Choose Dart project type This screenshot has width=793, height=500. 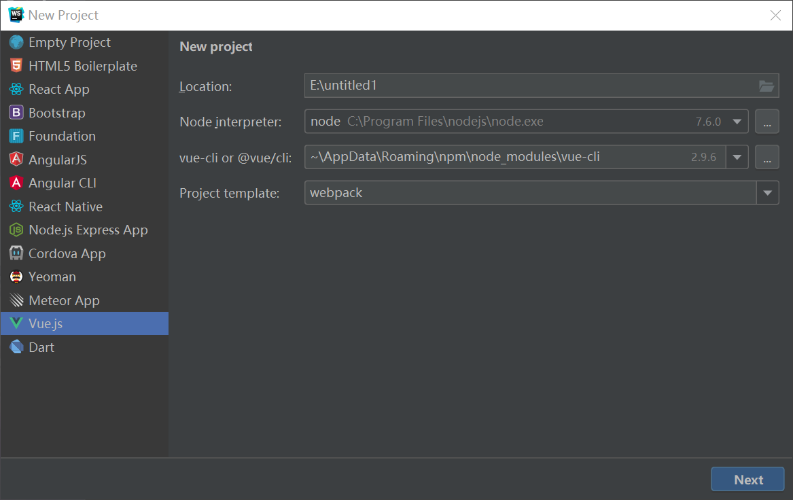coord(84,347)
